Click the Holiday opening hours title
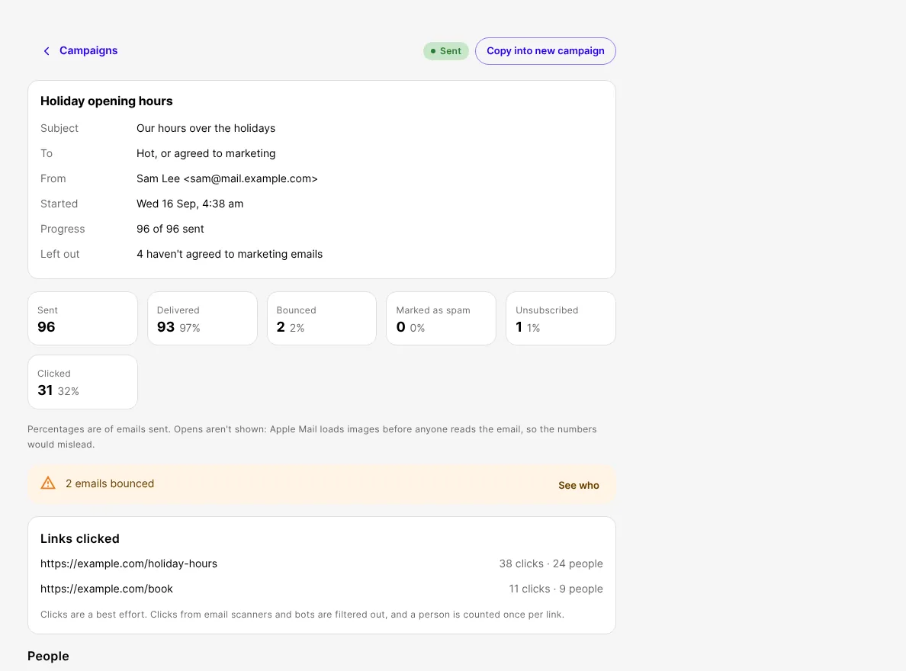 tap(106, 101)
